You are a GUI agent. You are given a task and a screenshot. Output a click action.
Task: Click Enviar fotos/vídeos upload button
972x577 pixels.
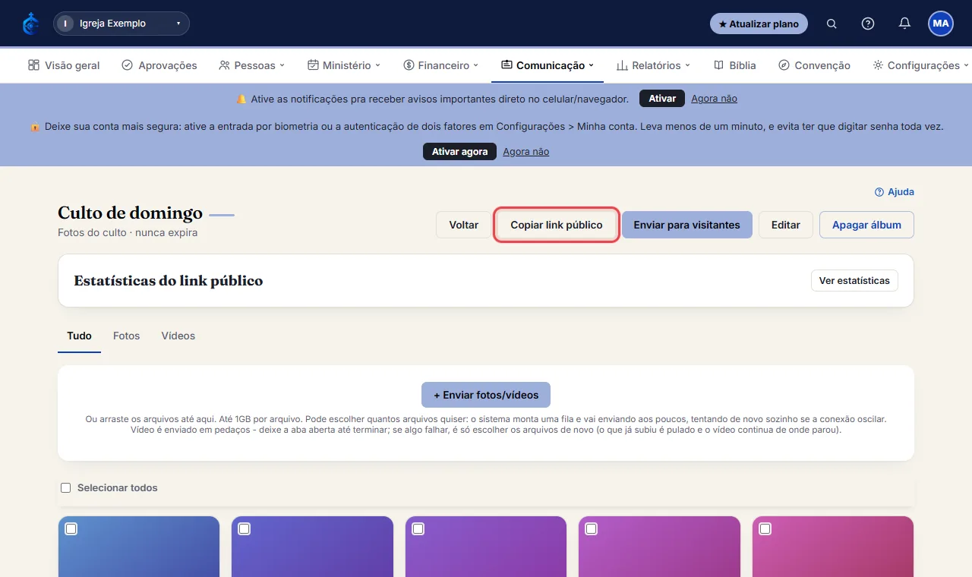(486, 395)
